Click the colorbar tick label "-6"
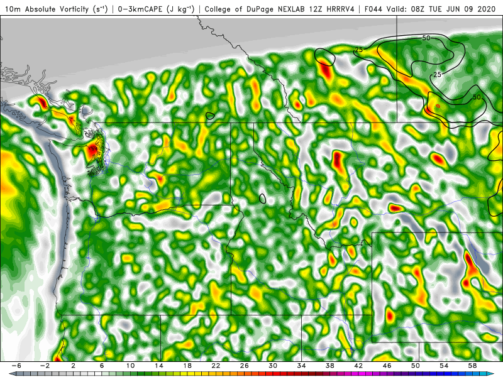The width and height of the screenshot is (503, 377). click(x=16, y=366)
